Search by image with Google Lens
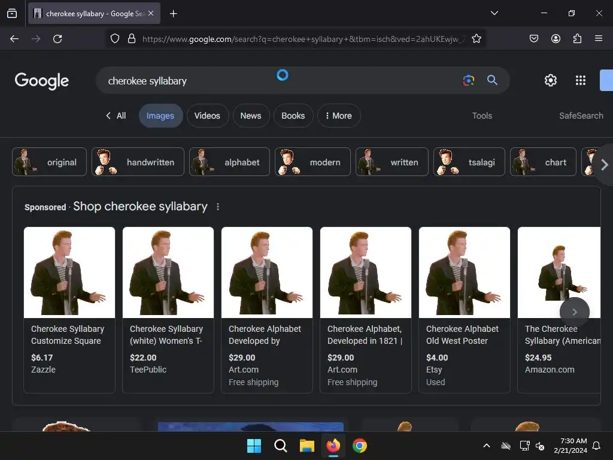Screen dimensions: 613x460 pos(468,80)
